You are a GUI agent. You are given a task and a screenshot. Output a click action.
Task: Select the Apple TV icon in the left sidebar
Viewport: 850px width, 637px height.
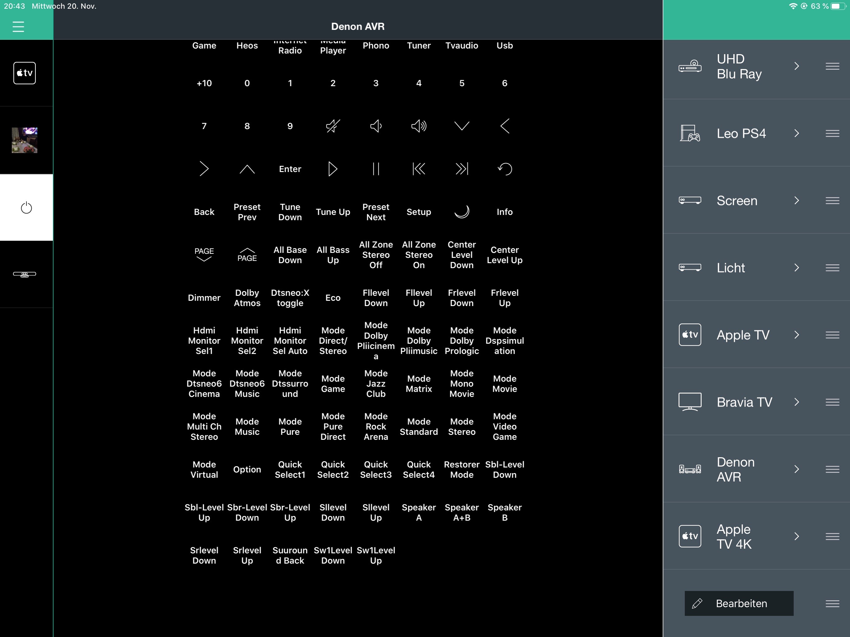coord(25,73)
